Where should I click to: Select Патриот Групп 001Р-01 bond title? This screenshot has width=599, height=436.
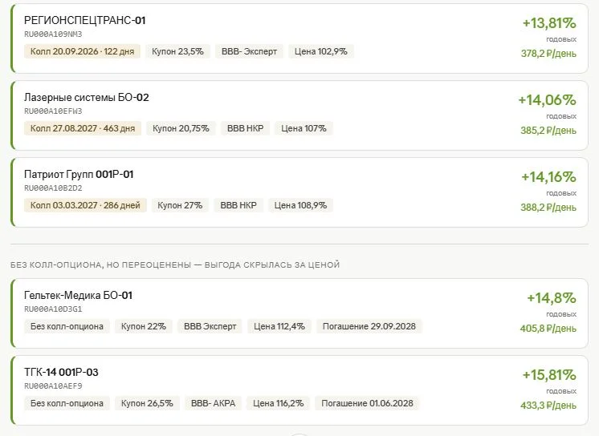(79, 175)
